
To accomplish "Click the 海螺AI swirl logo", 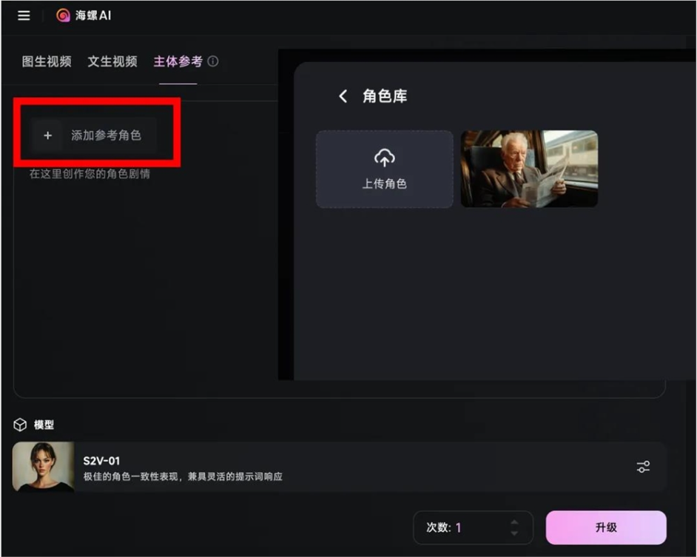I will pyautogui.click(x=63, y=15).
